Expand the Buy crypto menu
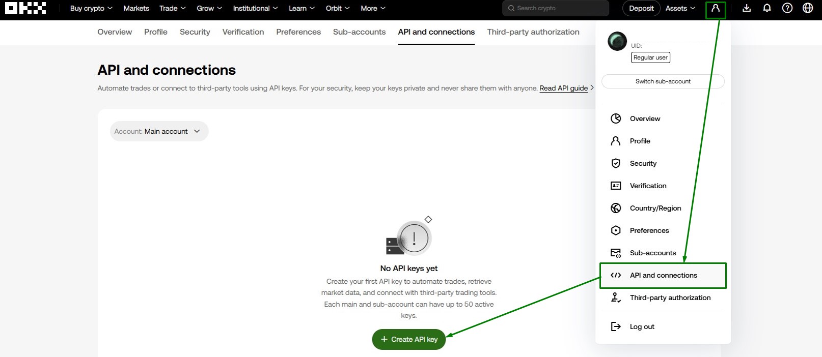The image size is (822, 357). pos(91,8)
